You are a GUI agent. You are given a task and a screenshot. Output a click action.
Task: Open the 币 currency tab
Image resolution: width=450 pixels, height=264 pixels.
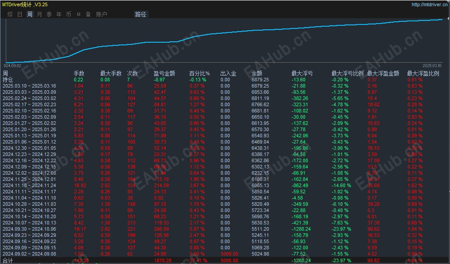pyautogui.click(x=68, y=14)
